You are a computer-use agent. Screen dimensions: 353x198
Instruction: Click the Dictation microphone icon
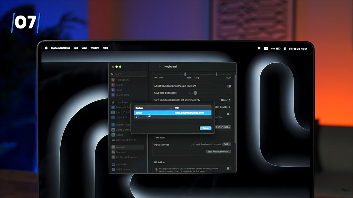point(156,170)
